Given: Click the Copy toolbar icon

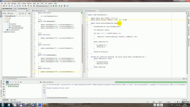Looking at the screenshot, I should 17,6.
